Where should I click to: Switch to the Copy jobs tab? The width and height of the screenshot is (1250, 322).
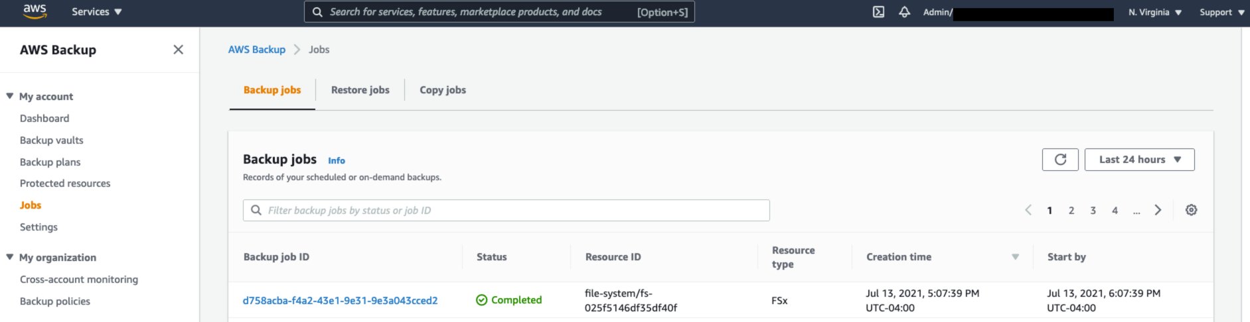click(x=443, y=90)
